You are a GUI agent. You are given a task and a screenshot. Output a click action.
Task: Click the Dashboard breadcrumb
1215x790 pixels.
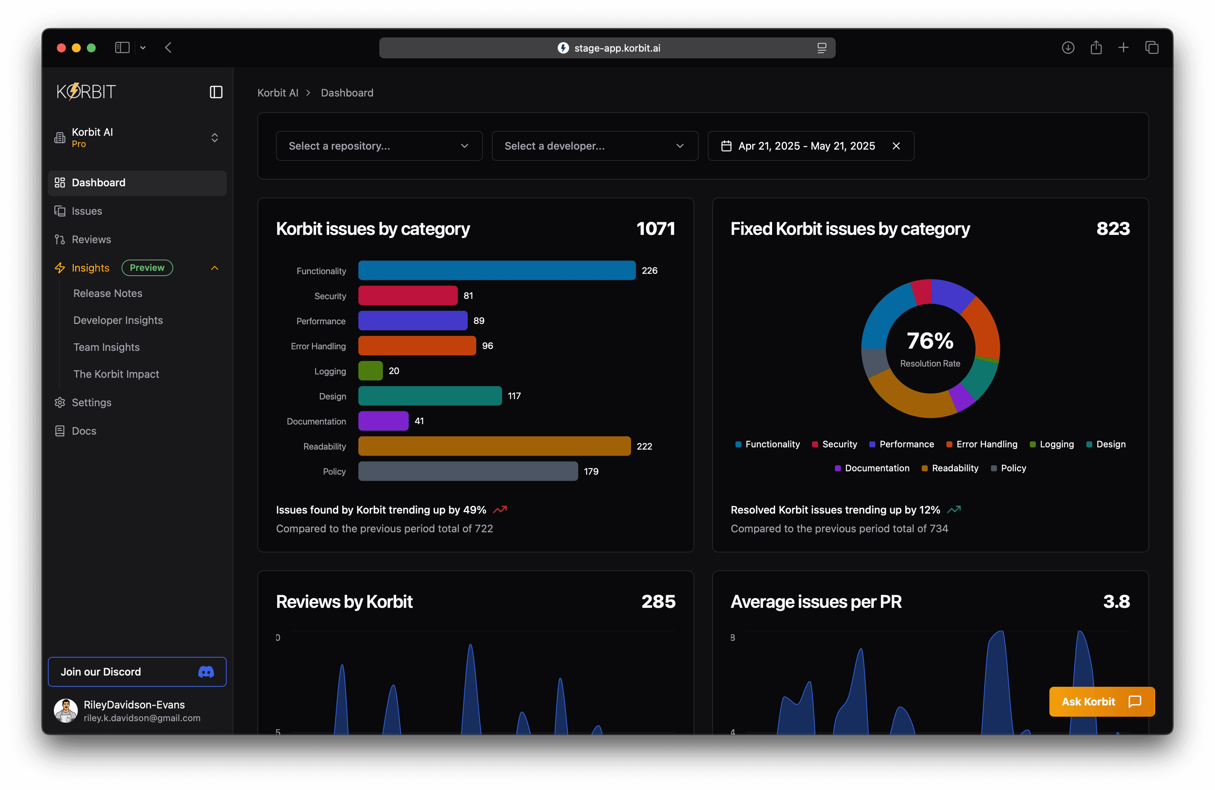[x=347, y=93]
